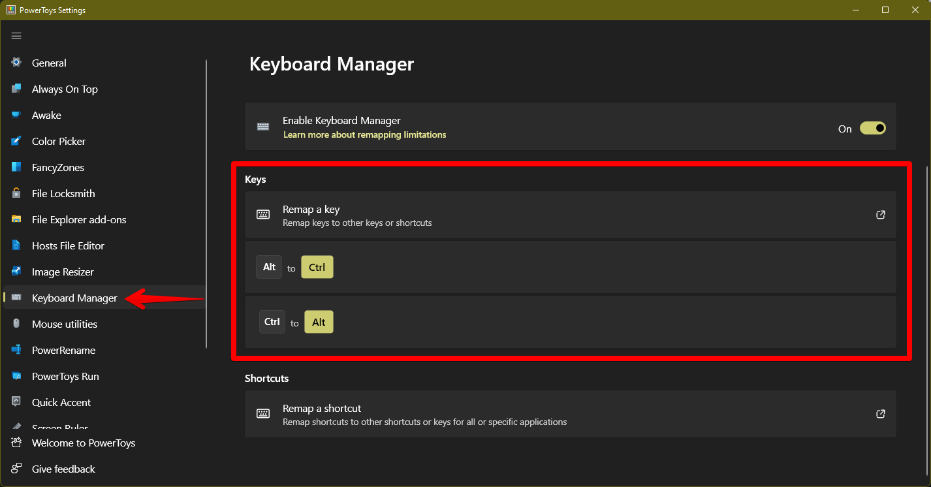Screen dimensions: 931x487
Task: Click the Remap a shortcut launch icon
Action: [880, 413]
